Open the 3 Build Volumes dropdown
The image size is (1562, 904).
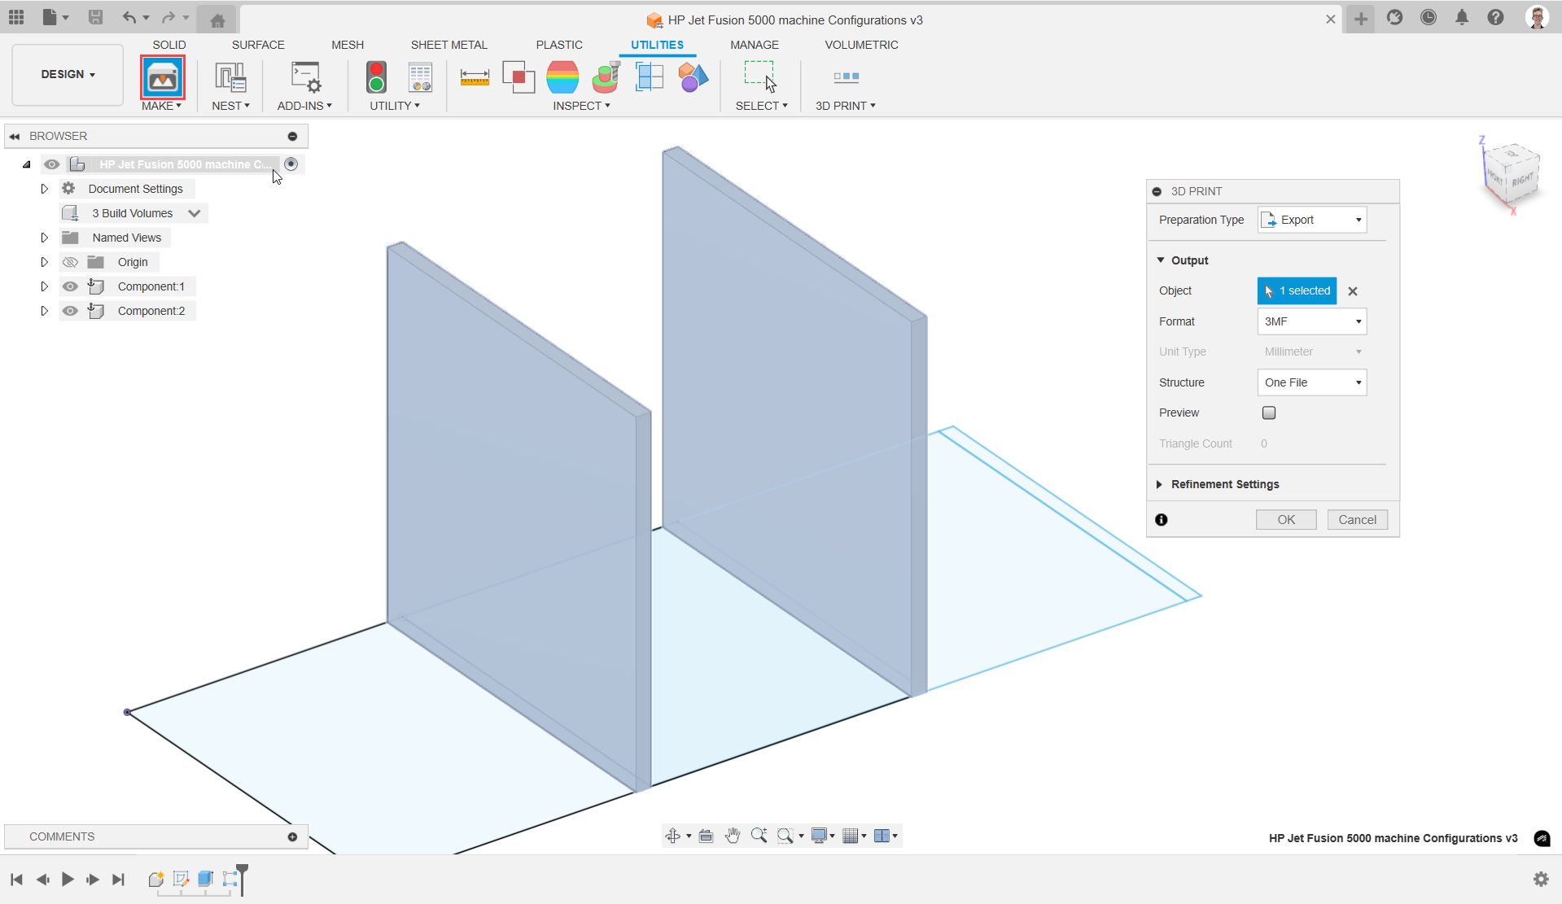(x=194, y=213)
